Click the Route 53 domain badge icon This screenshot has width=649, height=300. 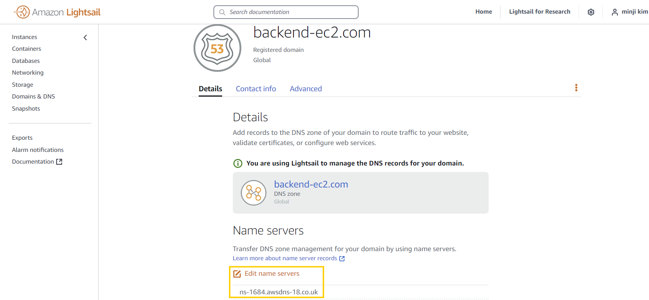point(217,48)
